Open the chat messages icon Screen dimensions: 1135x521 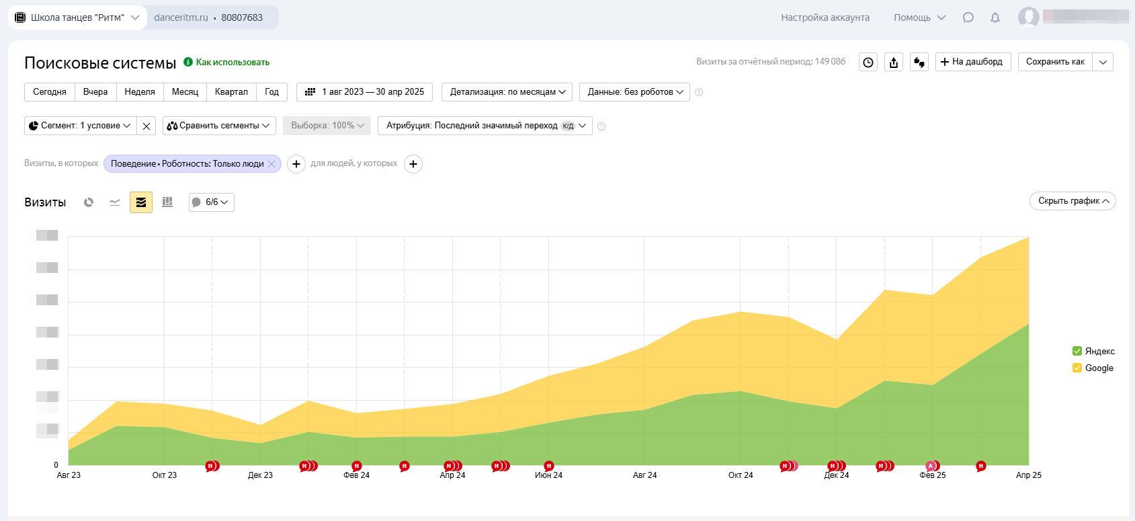[968, 17]
